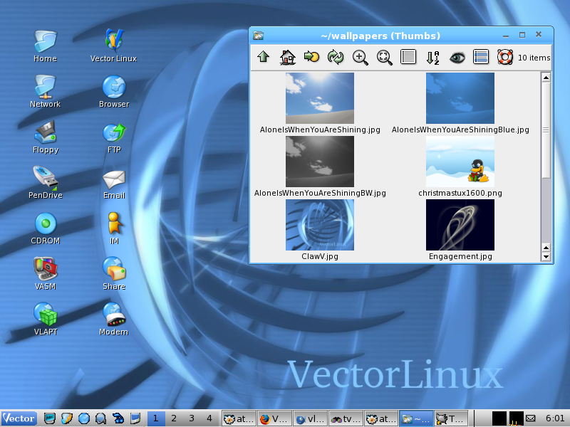
Task: Toggle hidden files with the eye icon
Action: pos(457,58)
